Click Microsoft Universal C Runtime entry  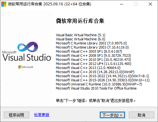pyautogui.click(x=99, y=84)
